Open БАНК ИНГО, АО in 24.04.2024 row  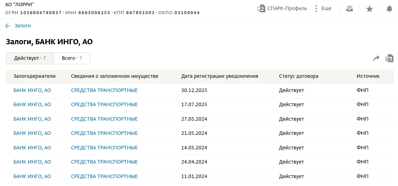[x=32, y=162]
